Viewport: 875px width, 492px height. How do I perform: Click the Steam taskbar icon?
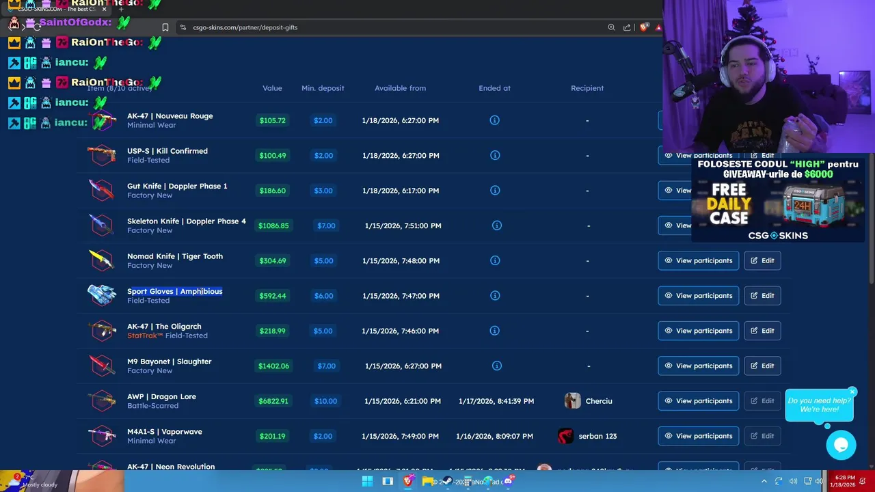tap(448, 481)
